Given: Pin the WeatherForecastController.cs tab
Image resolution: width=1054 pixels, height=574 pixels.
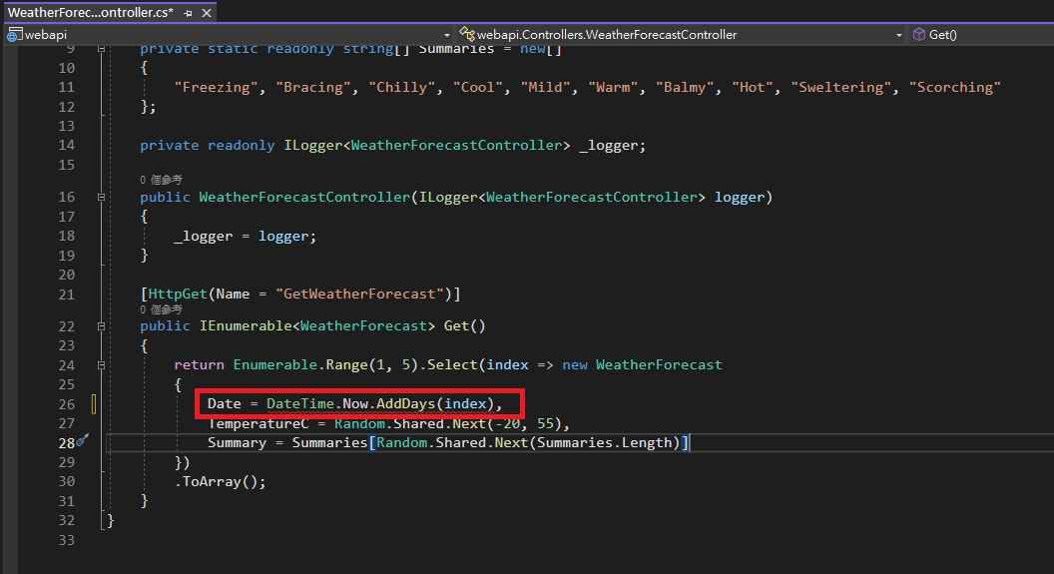Looking at the screenshot, I should coord(188,13).
